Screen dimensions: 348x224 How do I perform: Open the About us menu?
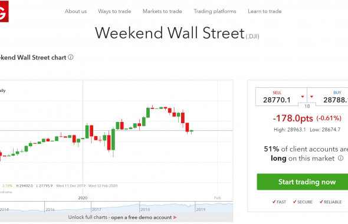click(x=75, y=11)
